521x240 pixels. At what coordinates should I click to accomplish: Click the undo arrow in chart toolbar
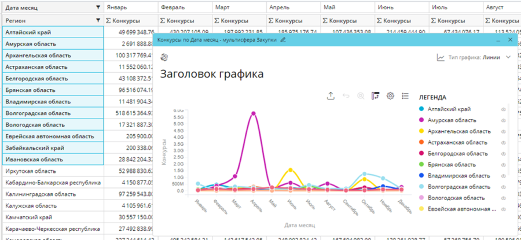pyautogui.click(x=346, y=96)
